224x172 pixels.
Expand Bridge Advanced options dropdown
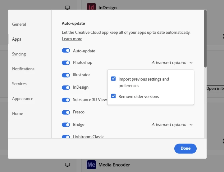click(172, 125)
